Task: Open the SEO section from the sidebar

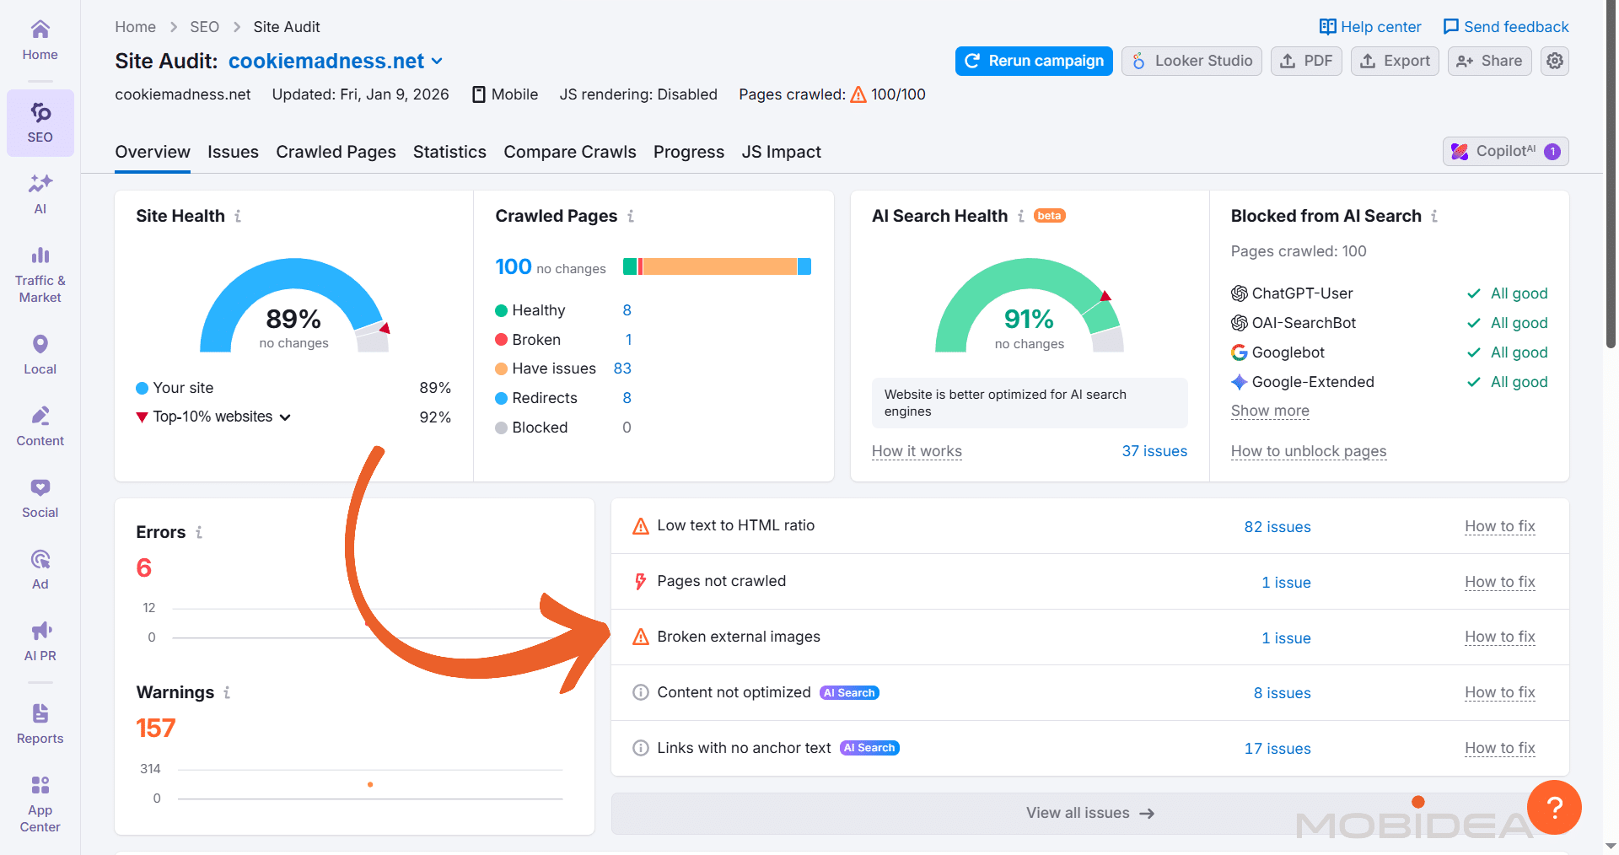Action: coord(40,121)
